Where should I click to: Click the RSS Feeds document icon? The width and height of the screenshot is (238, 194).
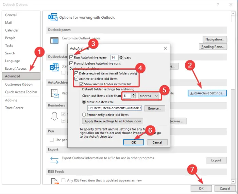click(54, 181)
